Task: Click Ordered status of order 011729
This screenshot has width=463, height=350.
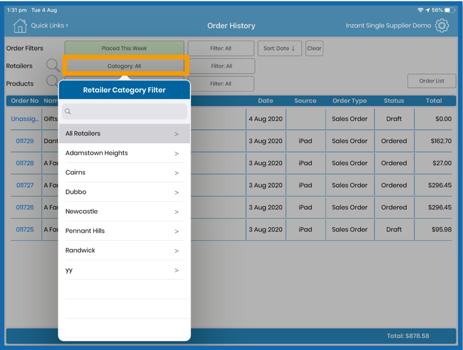Action: tap(394, 141)
